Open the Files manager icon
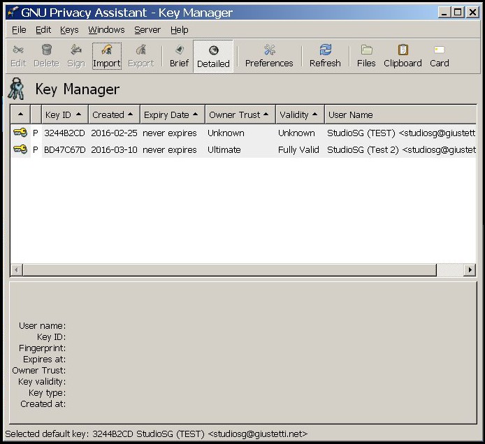 coord(366,57)
